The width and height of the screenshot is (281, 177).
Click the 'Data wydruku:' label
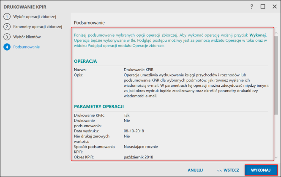[x=86, y=131]
